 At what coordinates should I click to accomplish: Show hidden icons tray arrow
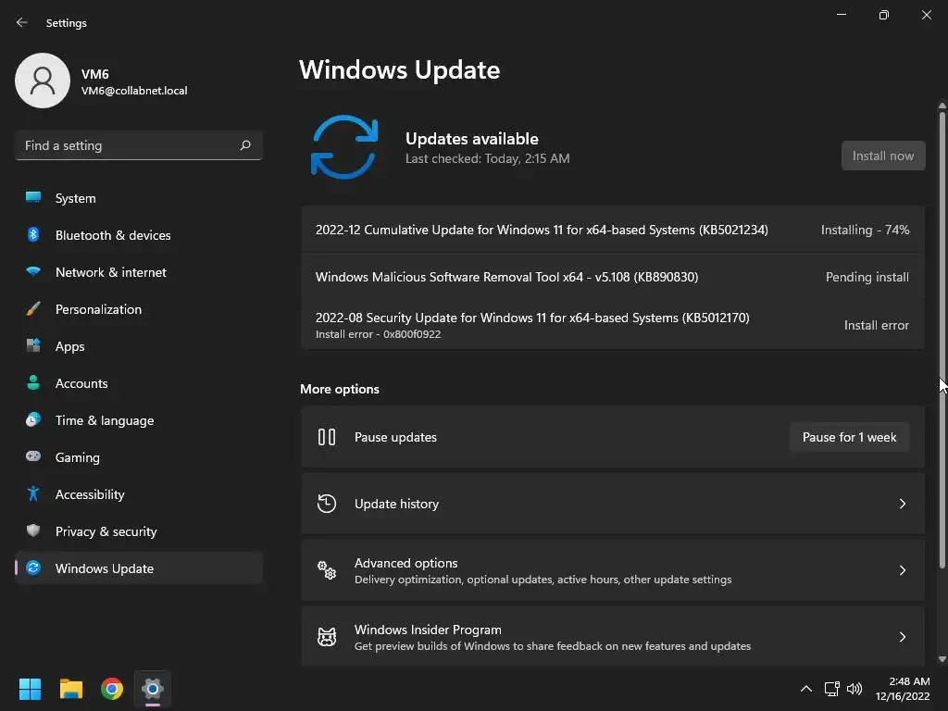point(806,689)
